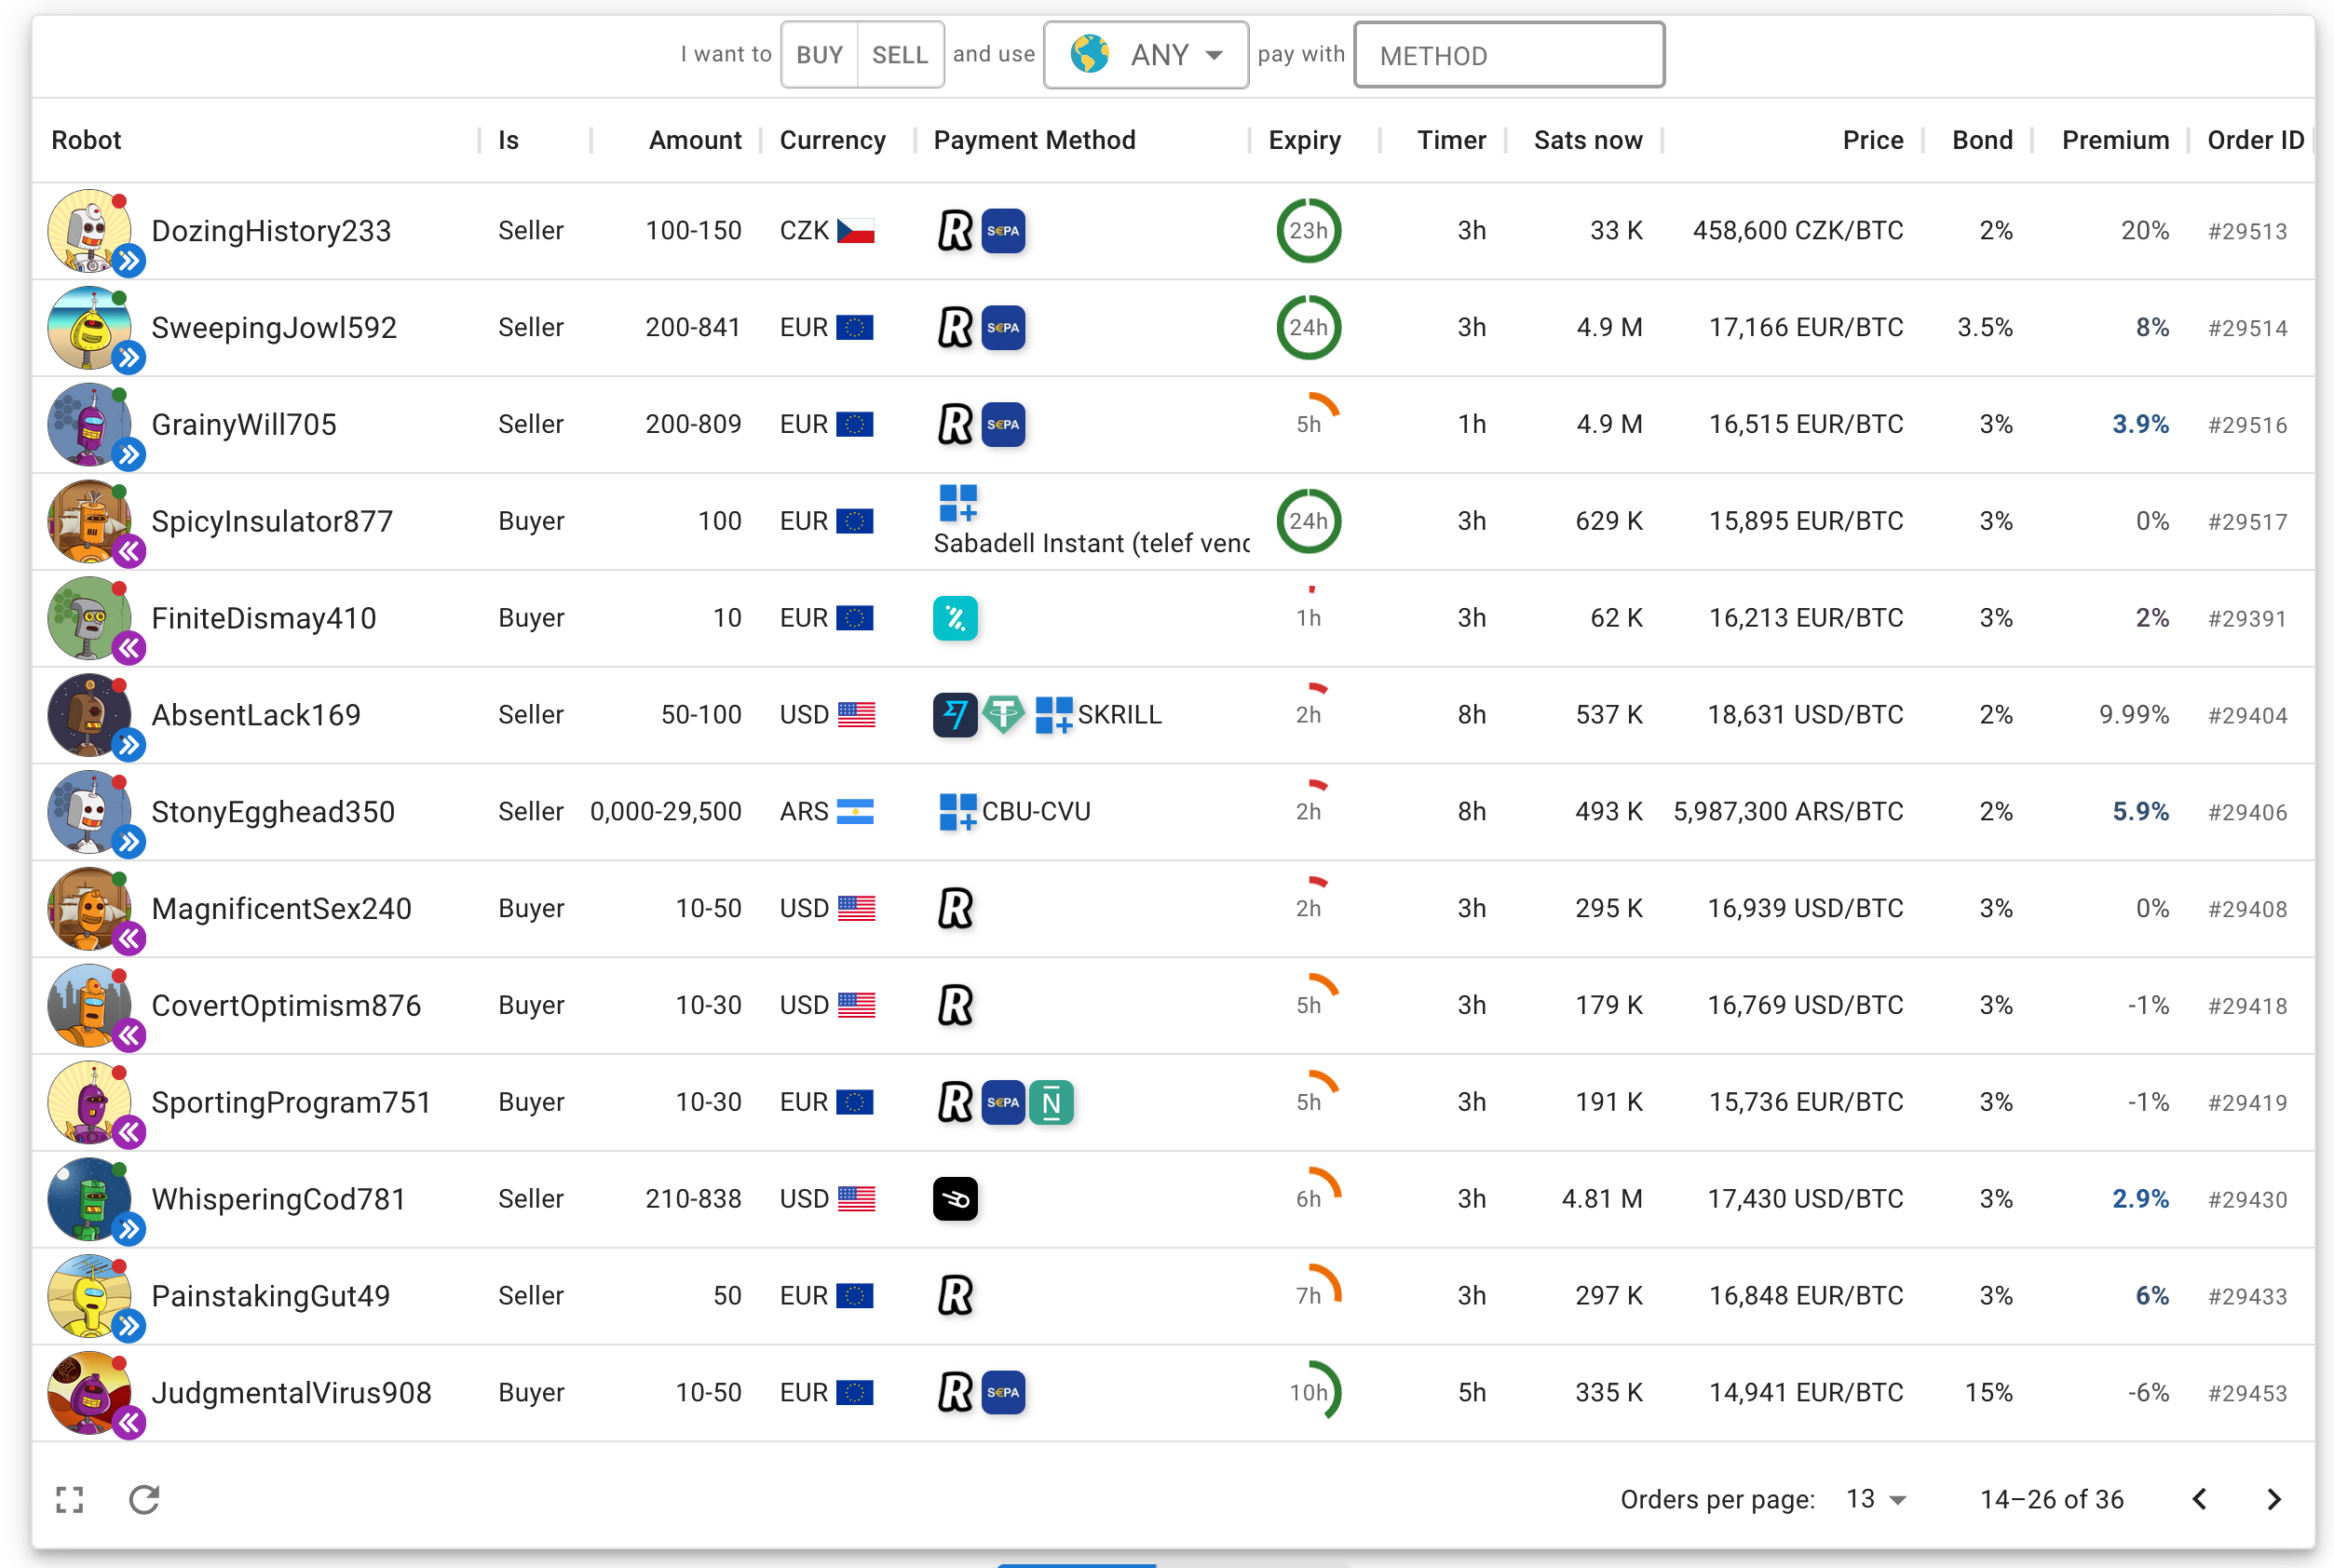This screenshot has height=1568, width=2334.
Task: Toggle the SELL filter button
Action: (899, 55)
